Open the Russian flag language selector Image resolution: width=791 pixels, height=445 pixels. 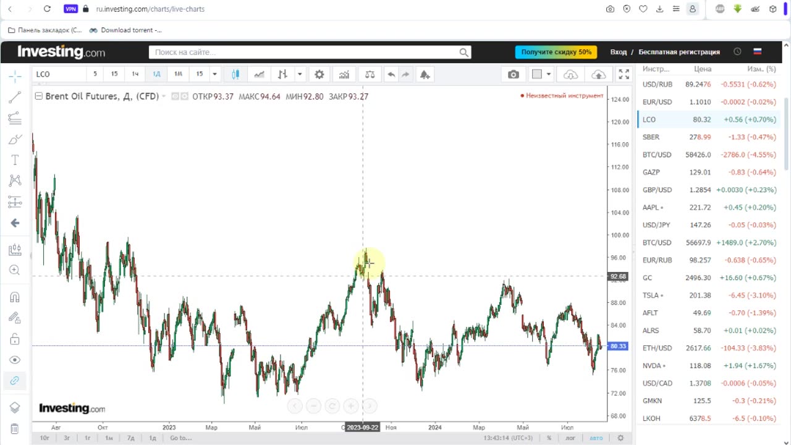[x=757, y=52]
